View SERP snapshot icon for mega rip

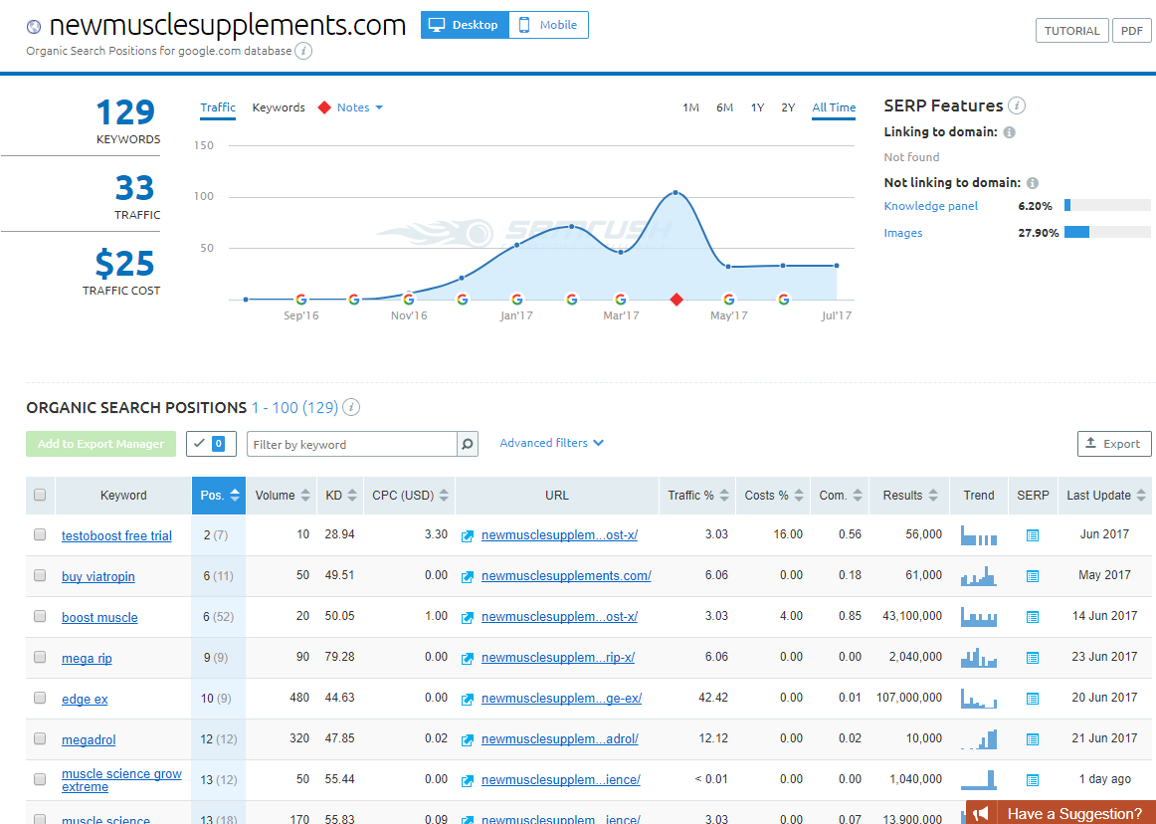click(1033, 657)
